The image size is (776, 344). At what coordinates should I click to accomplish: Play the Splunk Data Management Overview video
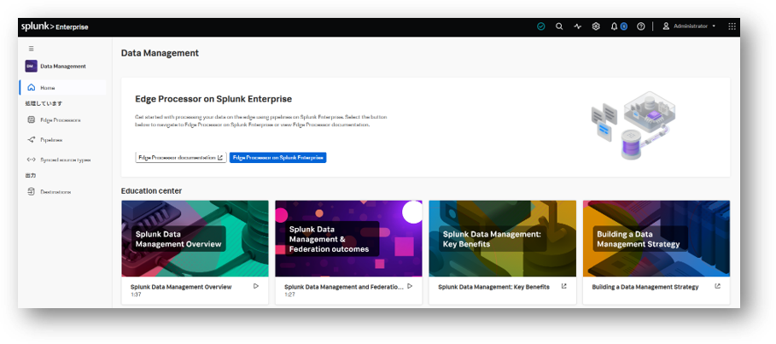point(256,286)
